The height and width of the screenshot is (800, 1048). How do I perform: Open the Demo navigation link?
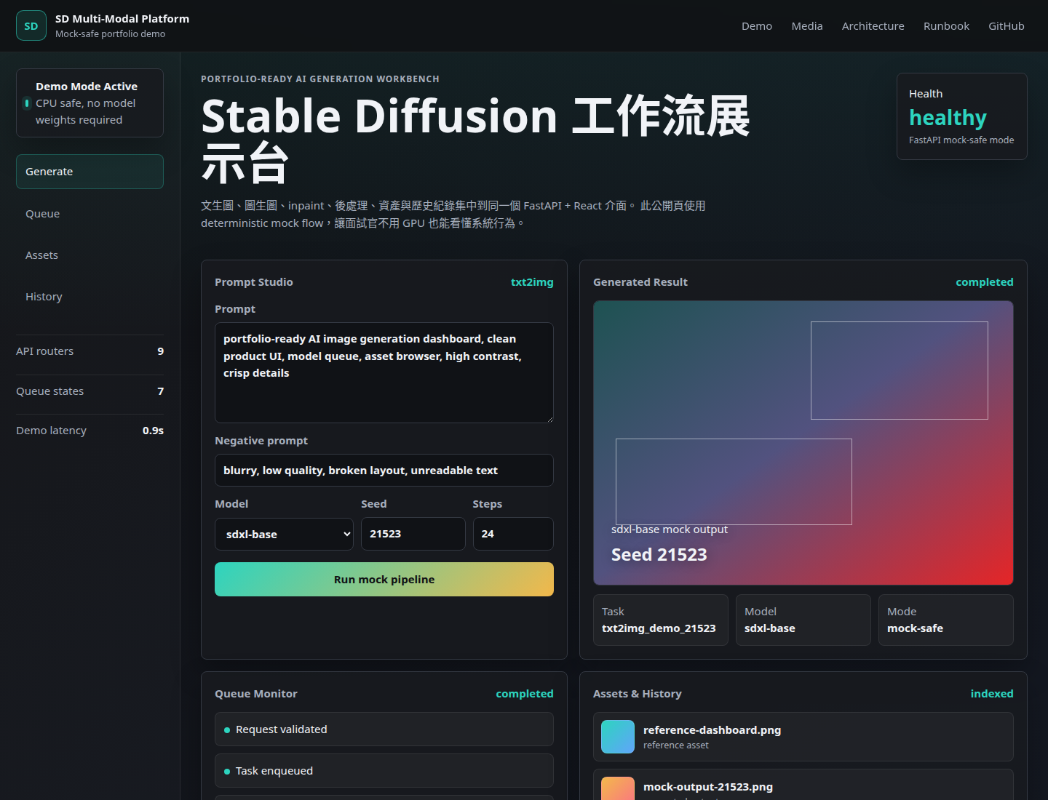point(757,26)
